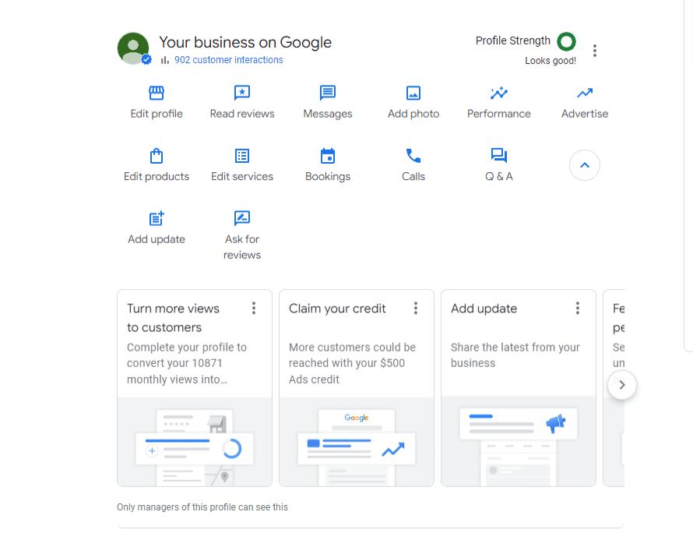Open Add photo icon

[x=413, y=93]
